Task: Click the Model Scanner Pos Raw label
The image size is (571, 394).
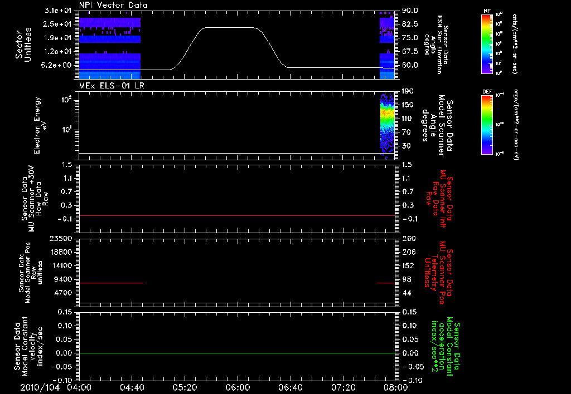Action: (31, 273)
